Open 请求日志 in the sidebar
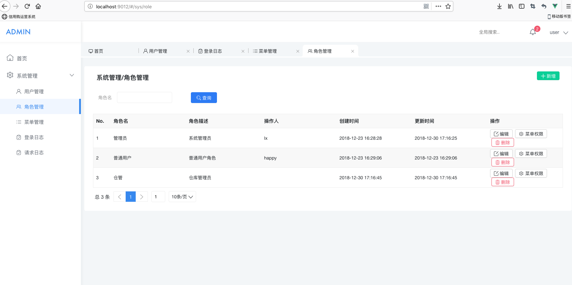The image size is (572, 285). point(40,153)
